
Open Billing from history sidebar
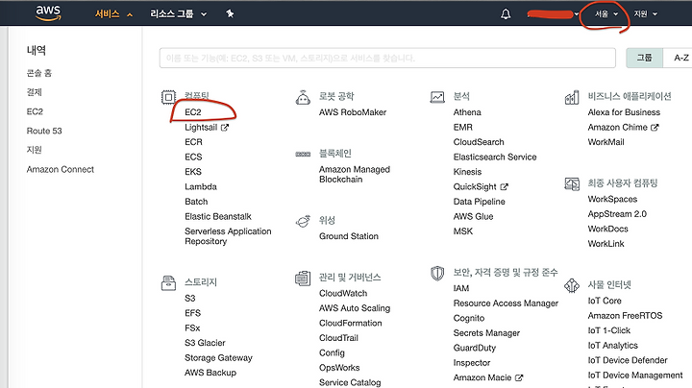34,92
